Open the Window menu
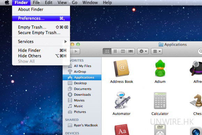The image size is (202, 135). tap(90, 2)
